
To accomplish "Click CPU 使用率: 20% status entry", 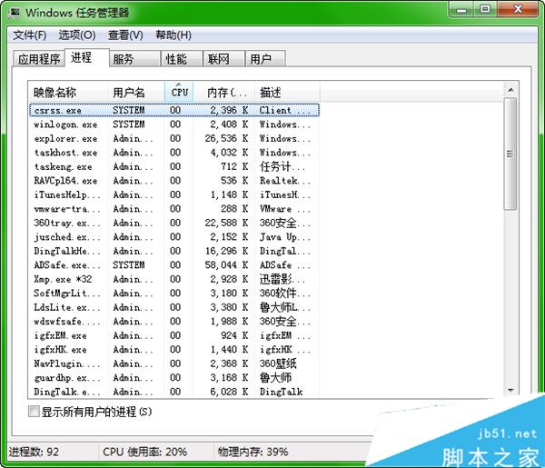I will pyautogui.click(x=145, y=452).
